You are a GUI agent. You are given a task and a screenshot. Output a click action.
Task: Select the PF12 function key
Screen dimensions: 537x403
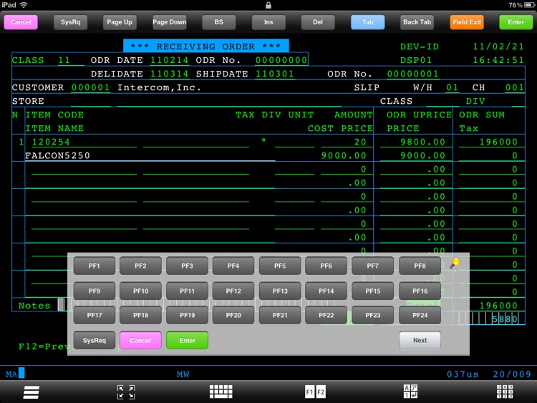(233, 291)
